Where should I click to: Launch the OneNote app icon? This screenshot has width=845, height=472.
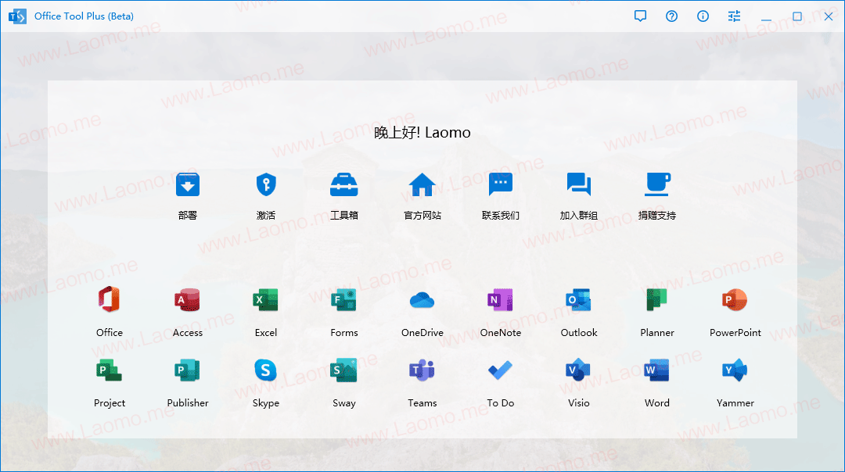[501, 300]
